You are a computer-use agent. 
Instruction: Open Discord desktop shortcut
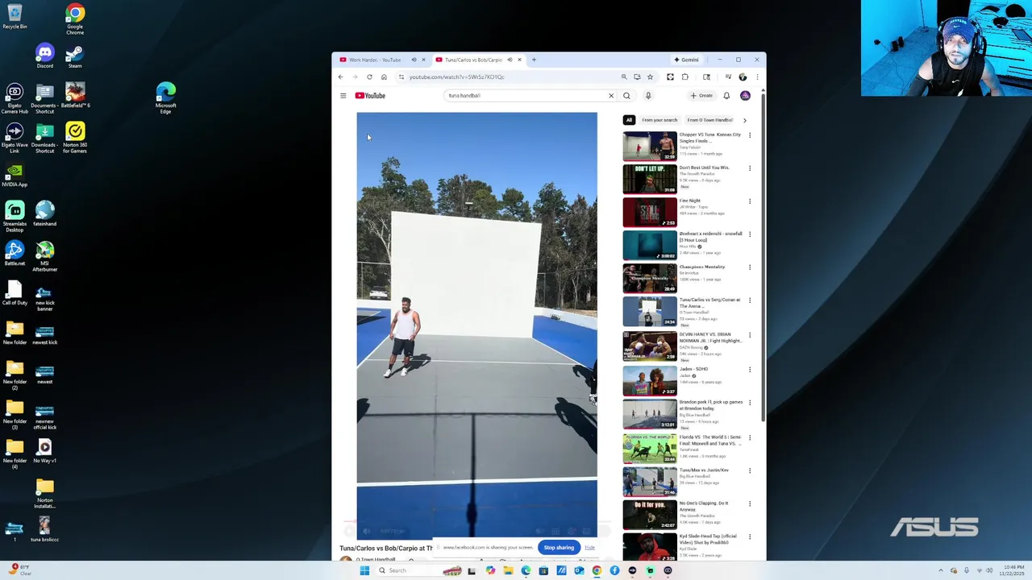coord(44,56)
